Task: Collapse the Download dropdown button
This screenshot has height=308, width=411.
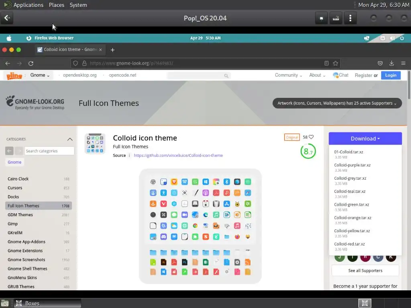Action: (365, 138)
